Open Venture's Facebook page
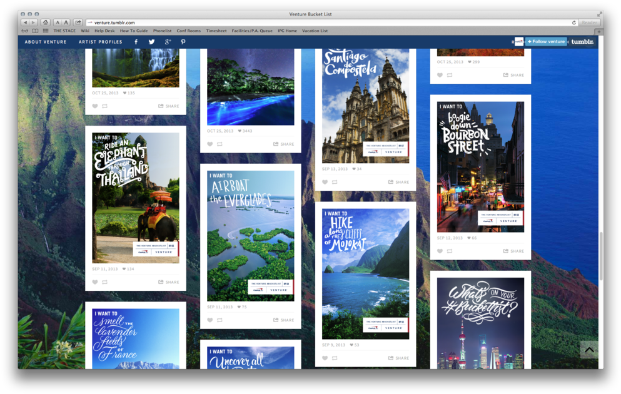 click(x=136, y=41)
